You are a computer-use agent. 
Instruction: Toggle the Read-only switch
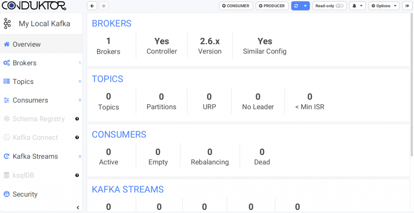tap(339, 6)
